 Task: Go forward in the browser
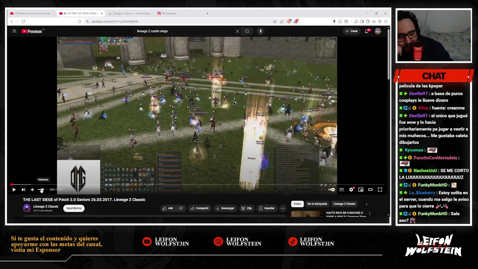(x=17, y=21)
